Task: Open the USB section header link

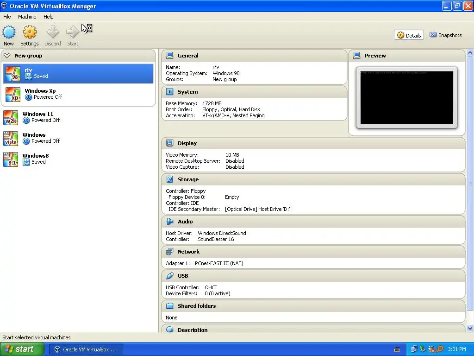Action: coord(183,276)
